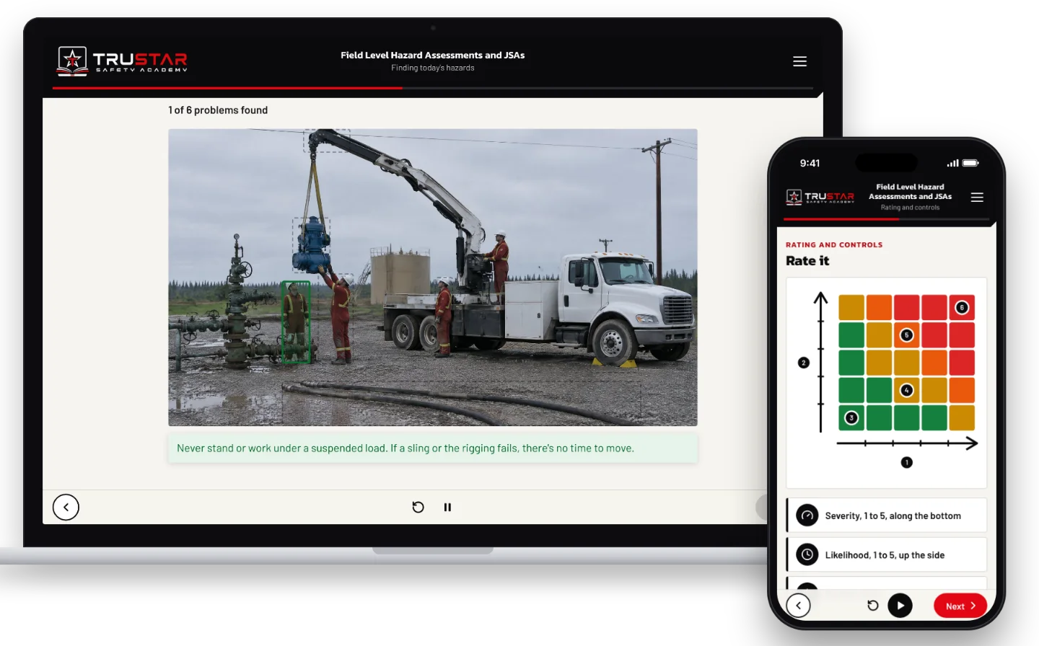This screenshot has height=646, width=1039.
Task: Click the 'RATING AND CONTROLS' label
Action: [x=834, y=245]
